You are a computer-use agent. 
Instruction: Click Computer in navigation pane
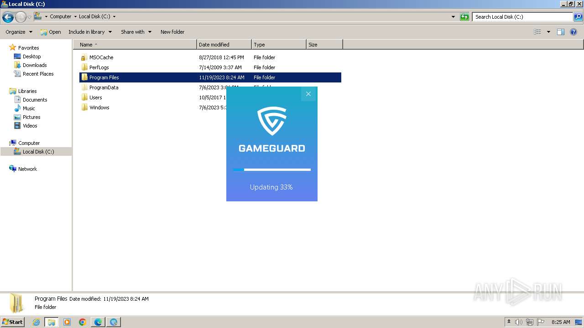(29, 143)
